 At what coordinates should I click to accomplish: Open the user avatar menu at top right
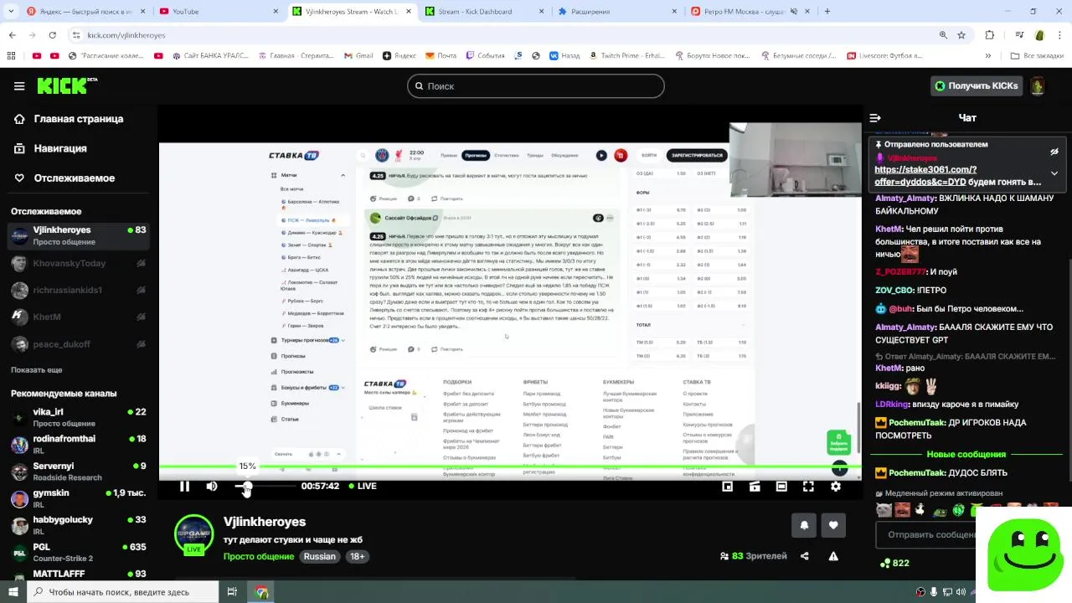(1037, 86)
